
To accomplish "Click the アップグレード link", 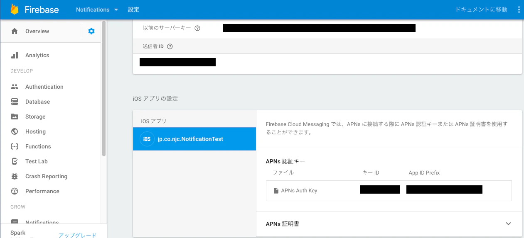I will pos(77,235).
